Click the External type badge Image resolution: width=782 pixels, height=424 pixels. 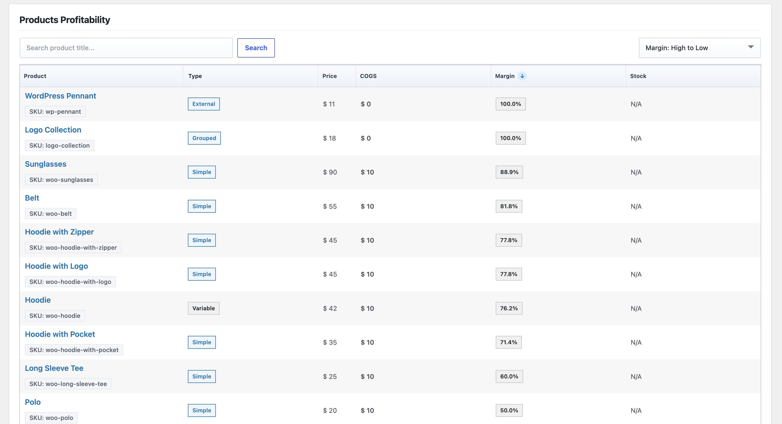204,104
